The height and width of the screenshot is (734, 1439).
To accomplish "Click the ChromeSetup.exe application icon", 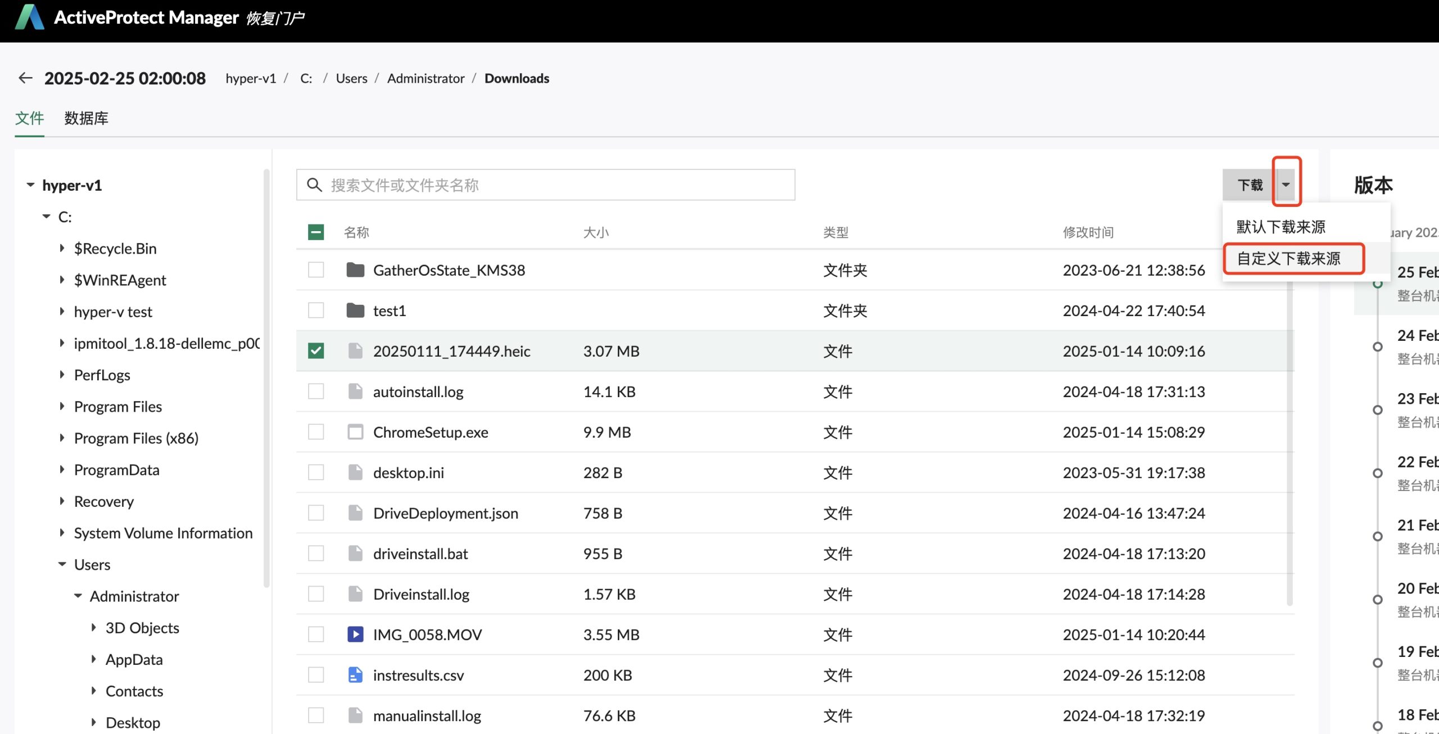I will pyautogui.click(x=355, y=432).
